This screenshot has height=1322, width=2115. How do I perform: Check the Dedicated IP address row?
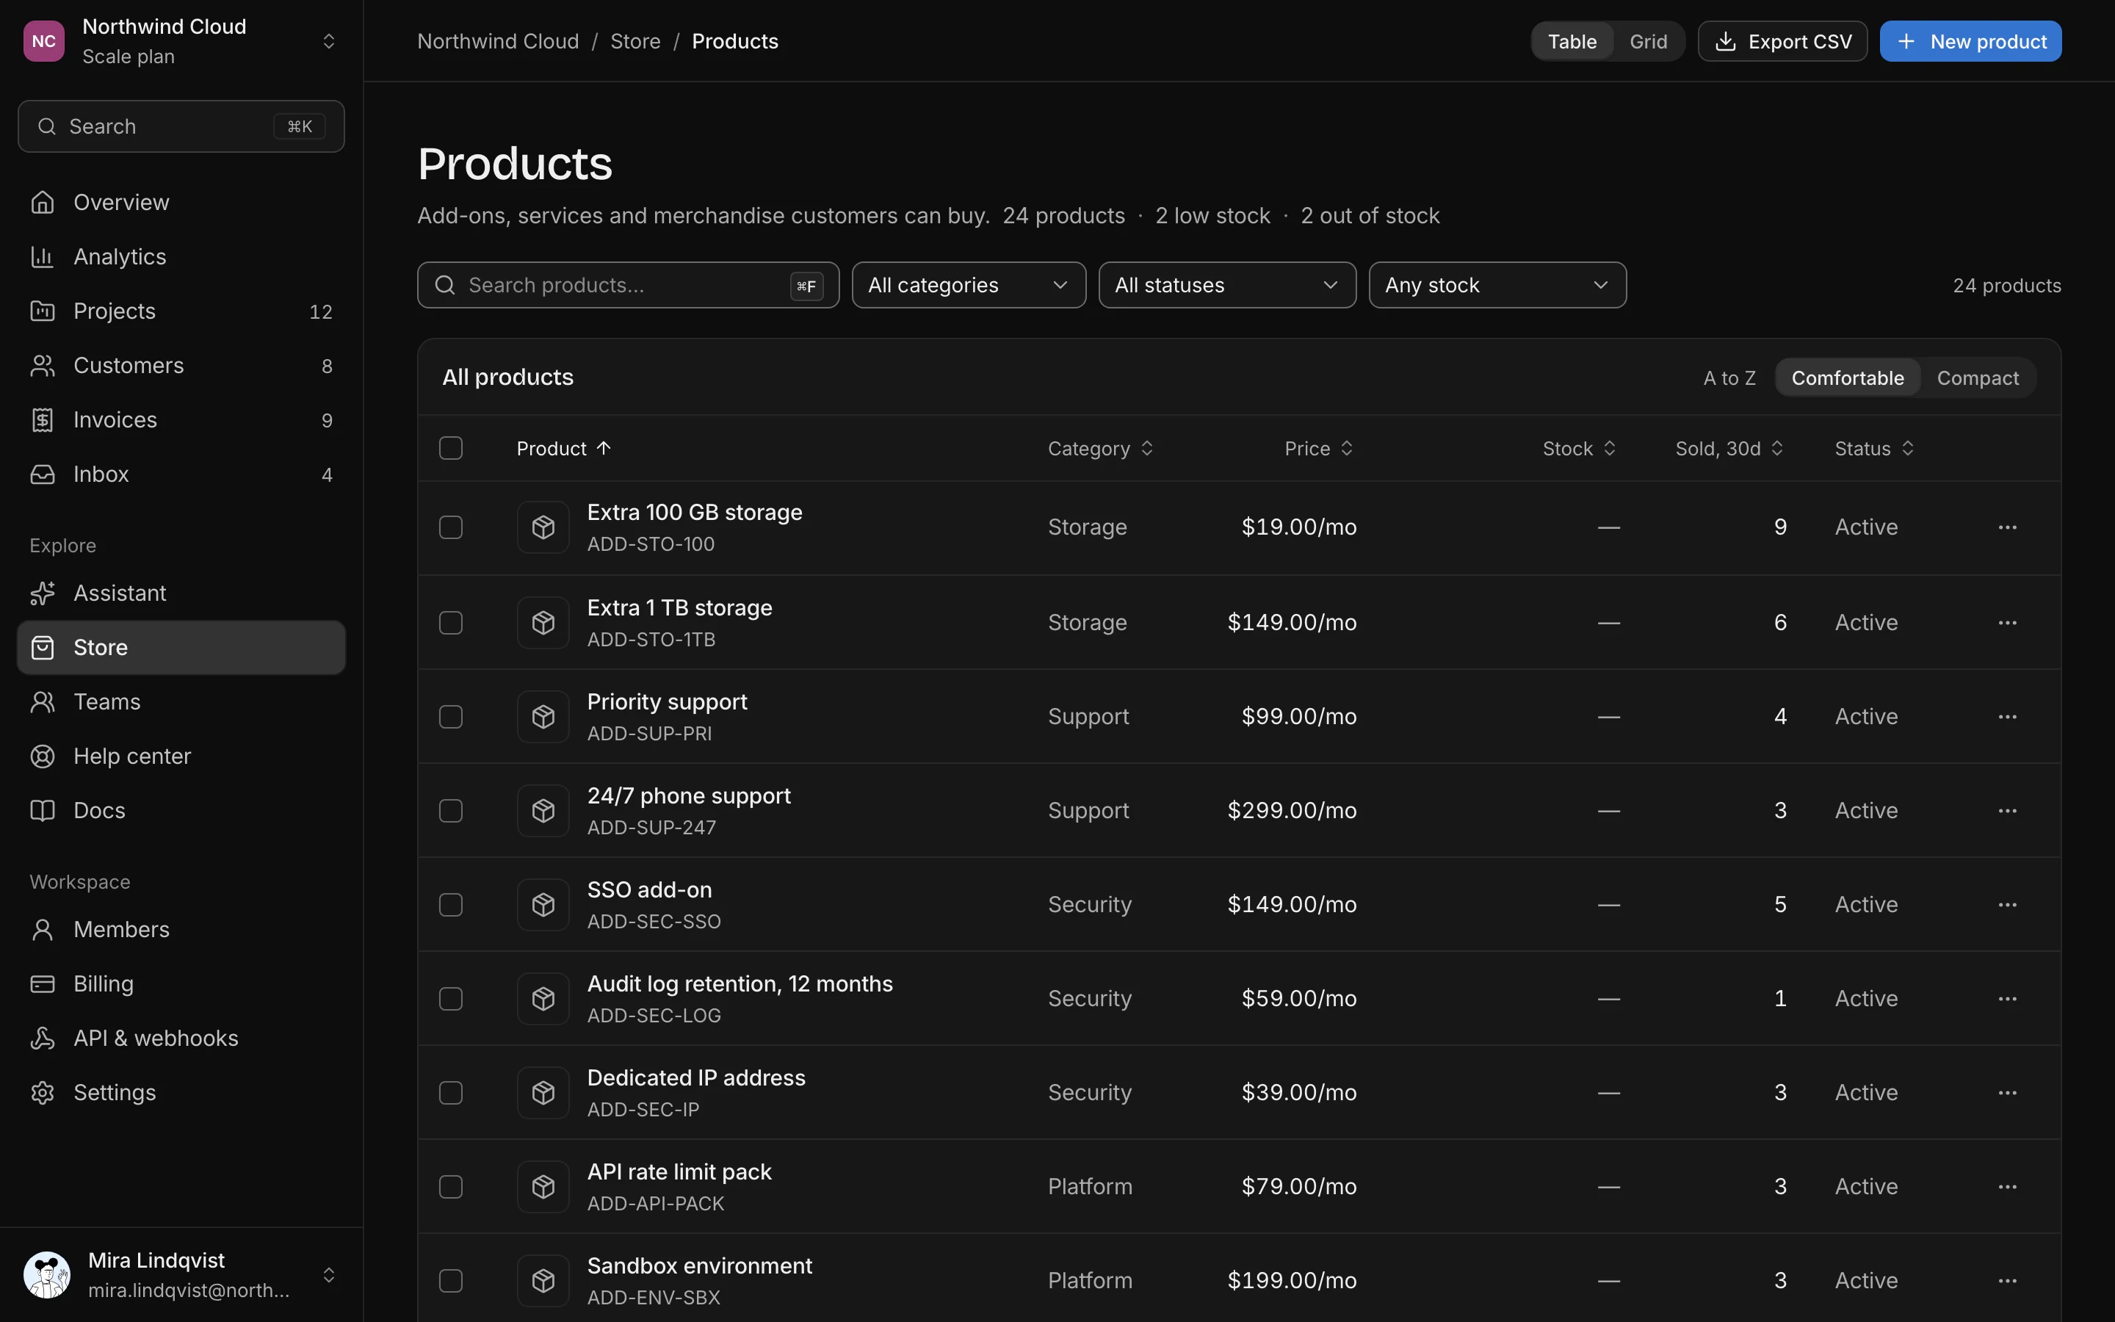pos(451,1093)
